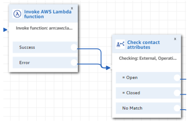
Task: Remove the Check contact attributes block
Action: 175,39
